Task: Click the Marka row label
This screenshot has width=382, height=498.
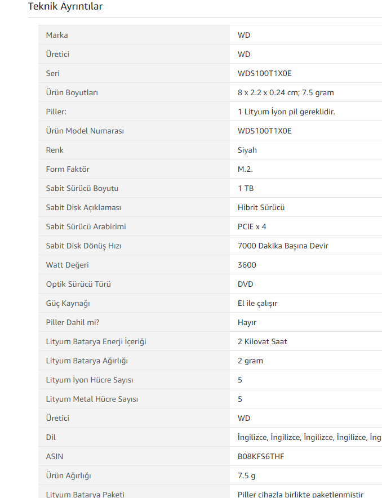Action: [57, 35]
